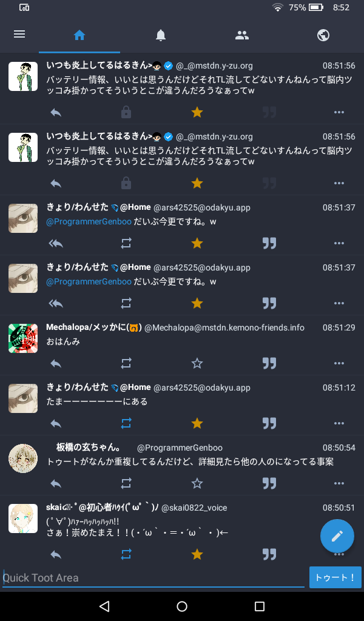The width and height of the screenshot is (364, 621).
Task: Unboost the たまーーーにある toot
Action: tap(126, 423)
